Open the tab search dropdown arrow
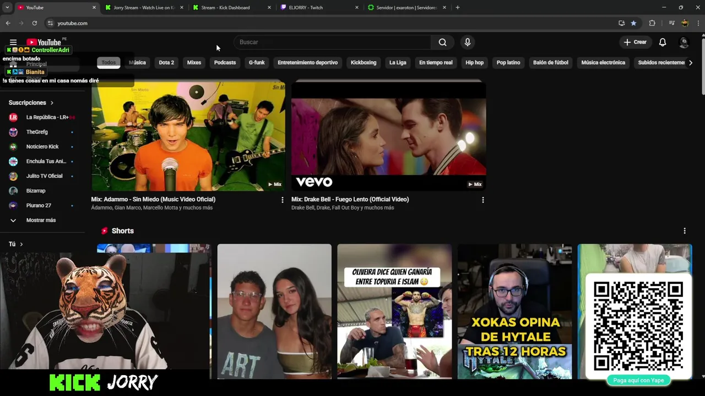 point(7,8)
